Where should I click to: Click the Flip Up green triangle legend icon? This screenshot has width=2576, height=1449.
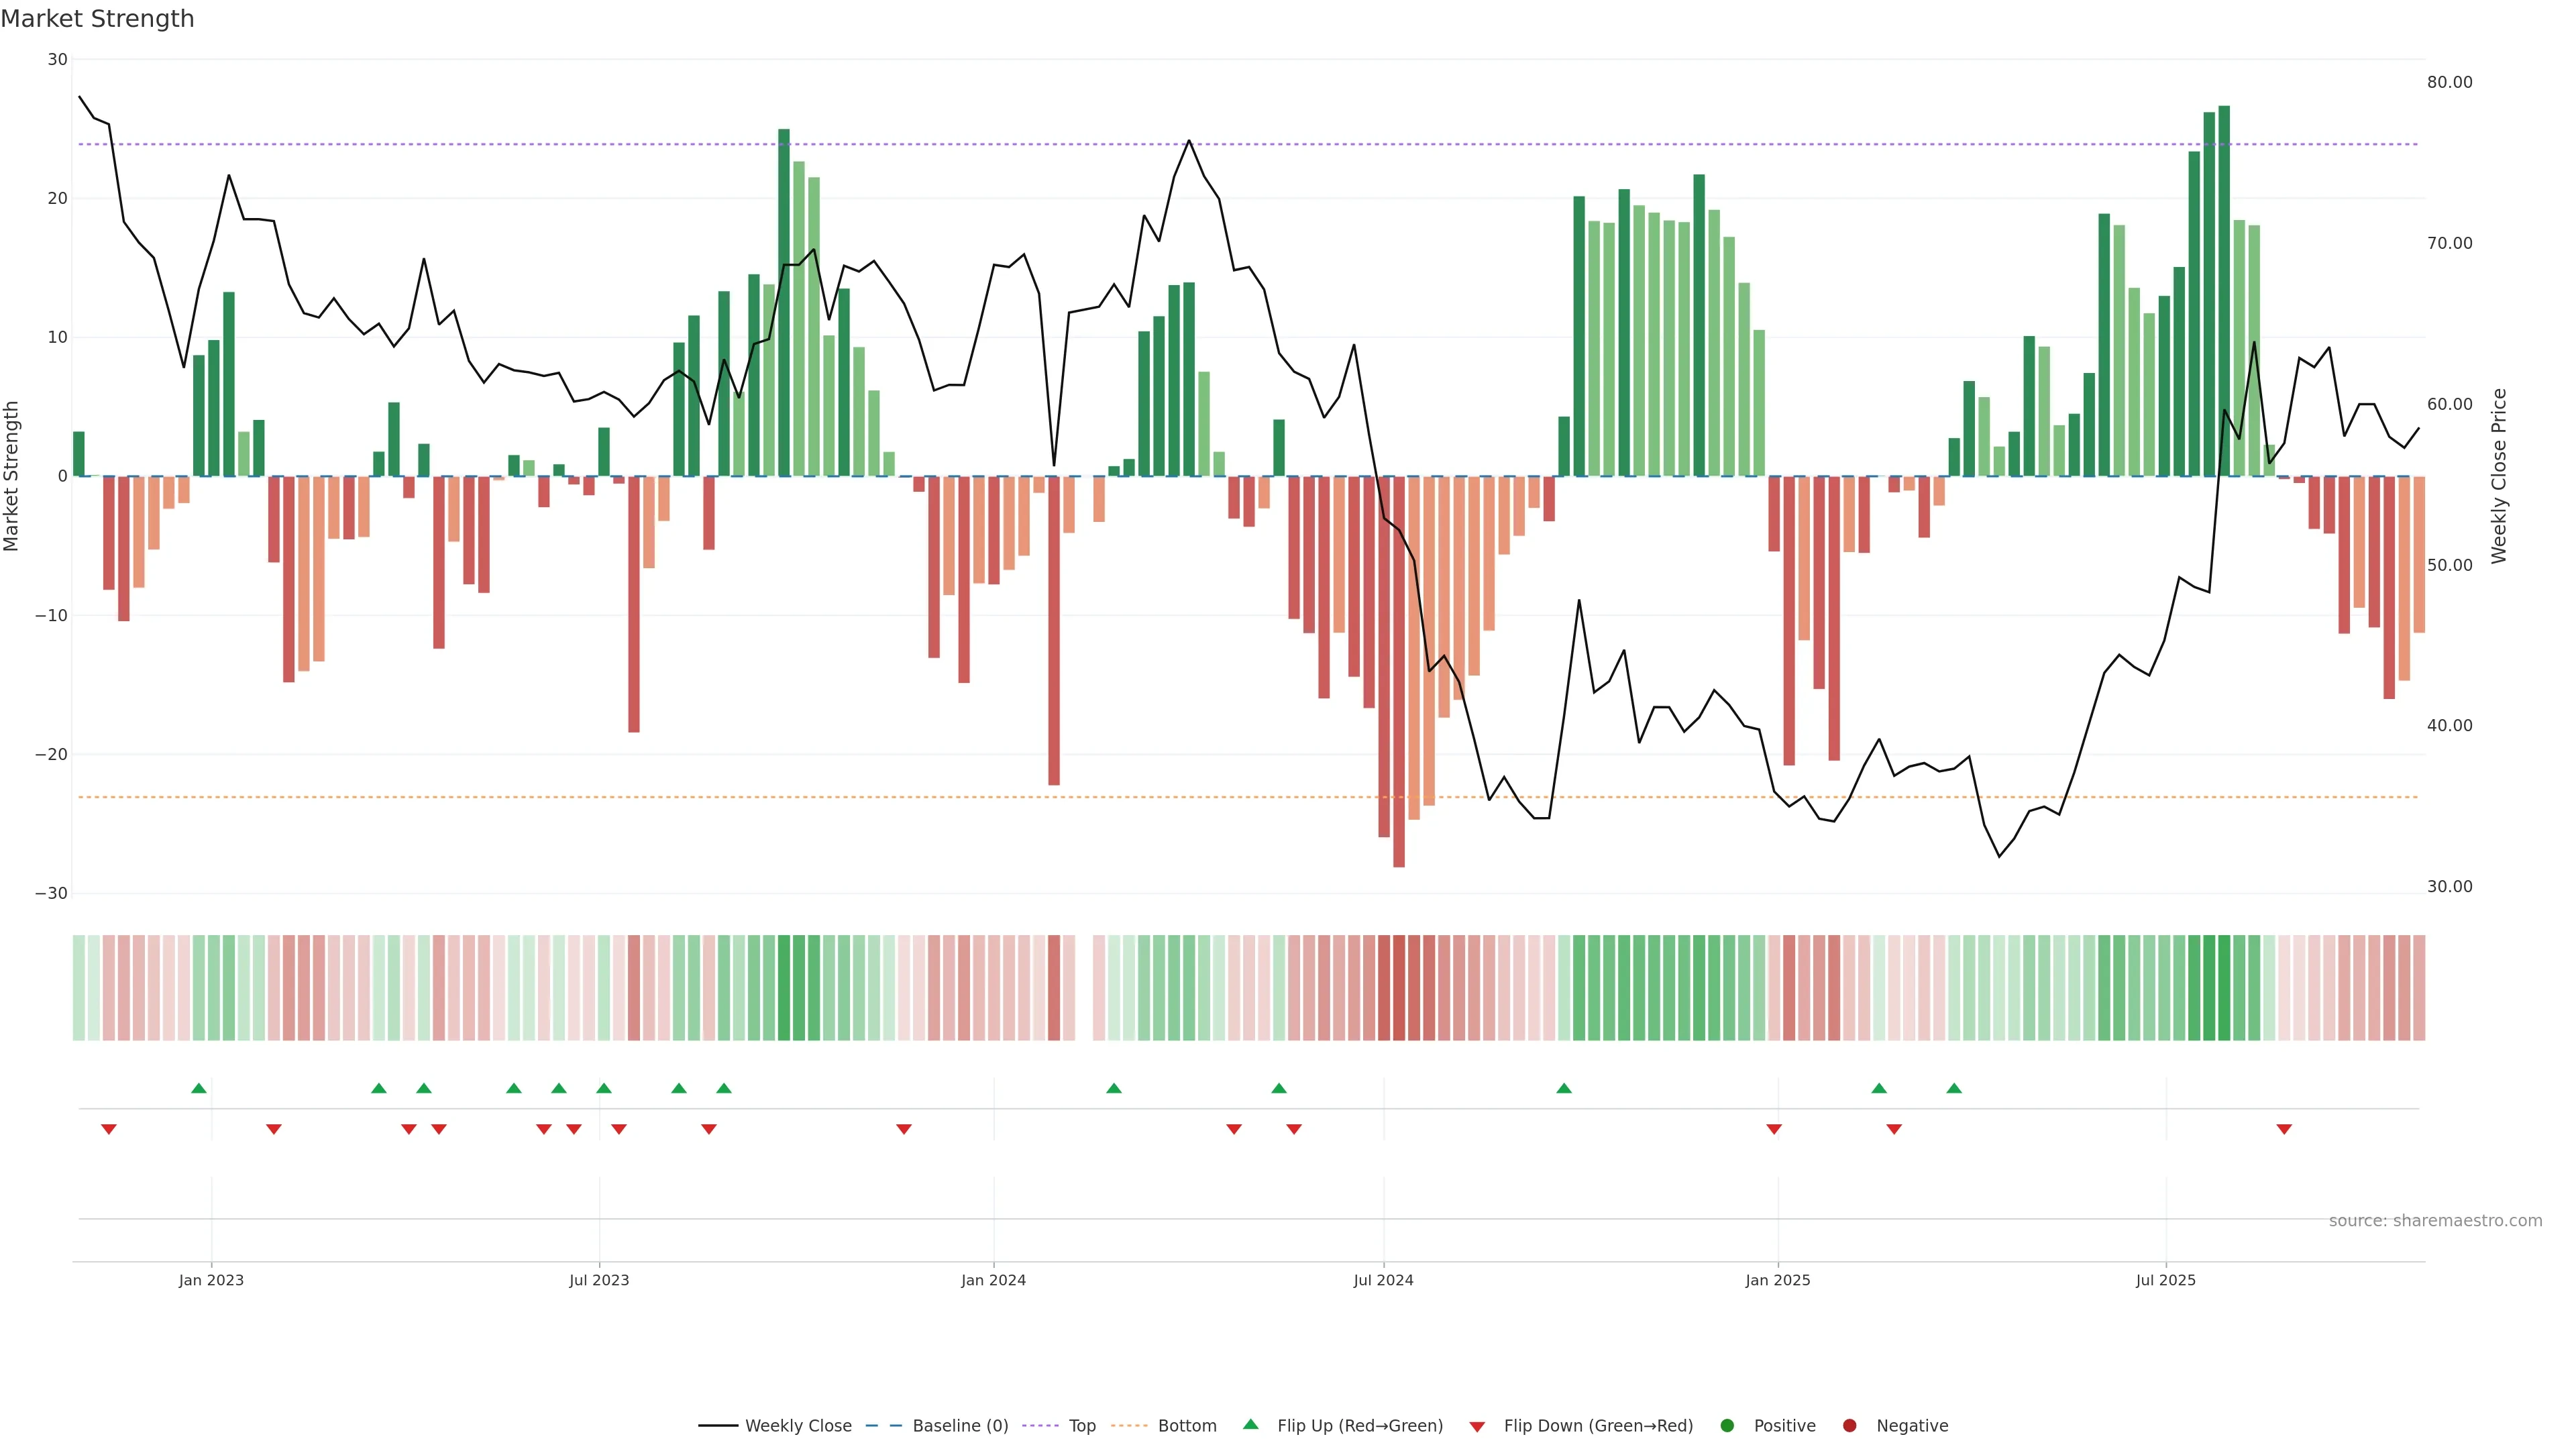point(1250,1424)
